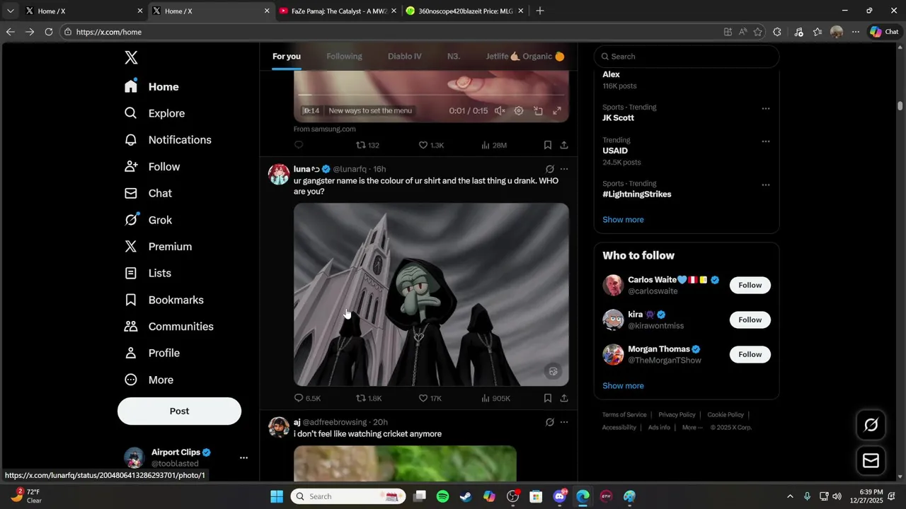Image resolution: width=906 pixels, height=509 pixels.
Task: Click the X Search field
Action: click(x=687, y=57)
